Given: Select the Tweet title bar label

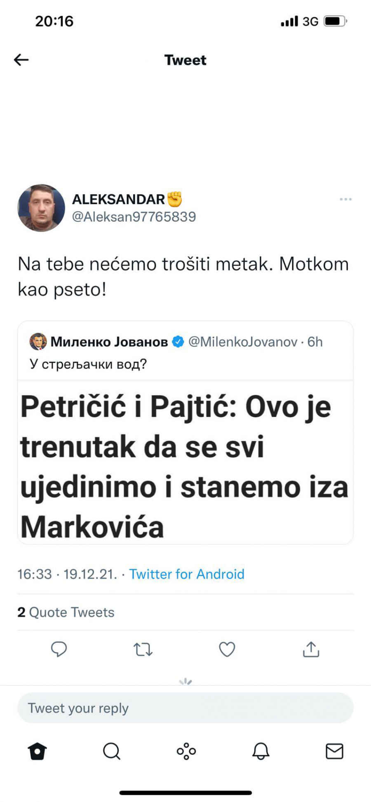Looking at the screenshot, I should tap(185, 60).
